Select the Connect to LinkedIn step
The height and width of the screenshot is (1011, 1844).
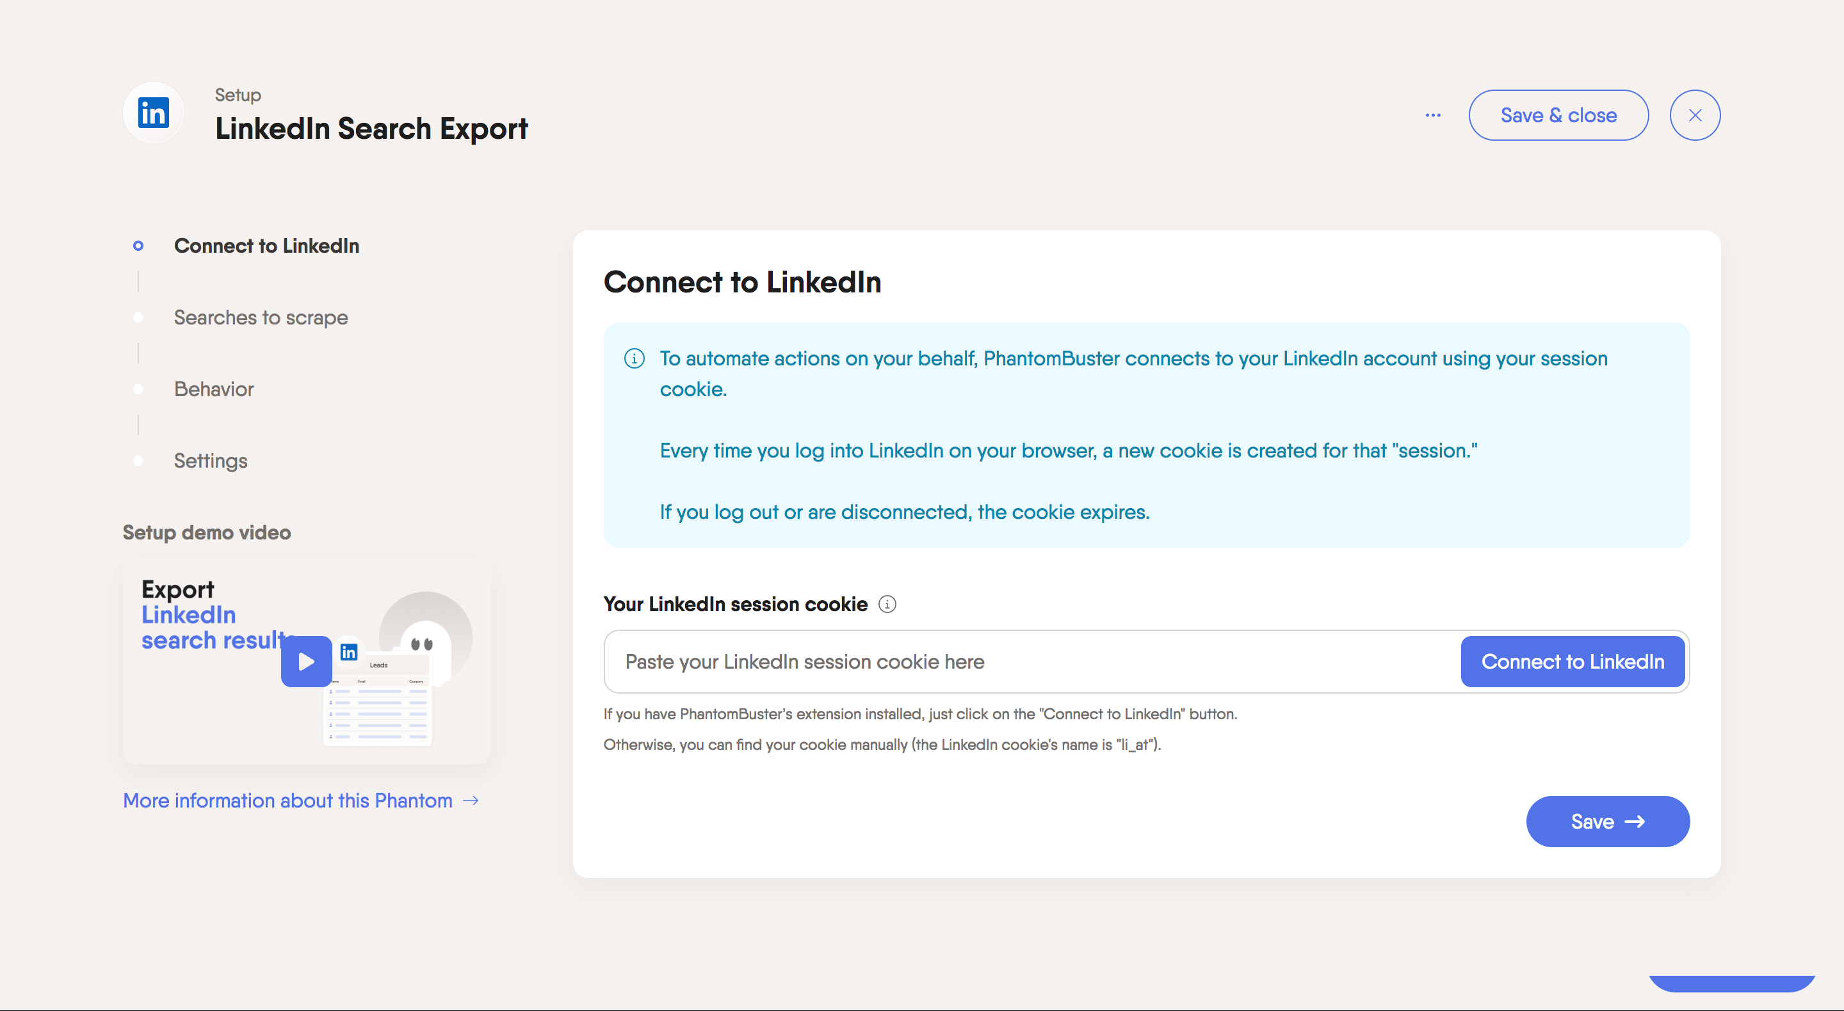click(x=266, y=246)
